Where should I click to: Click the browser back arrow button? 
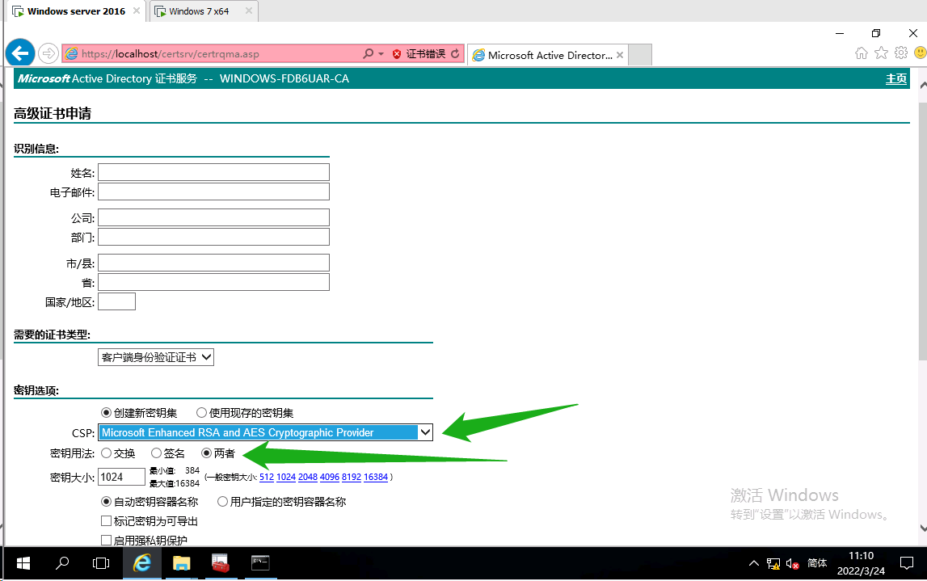pyautogui.click(x=20, y=54)
